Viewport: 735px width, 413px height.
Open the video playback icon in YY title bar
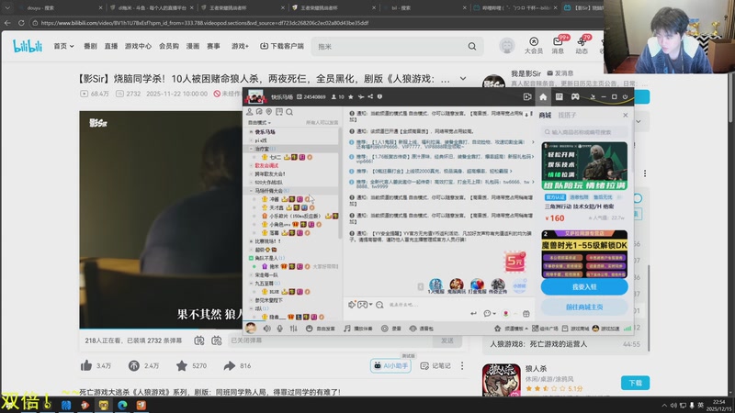[x=527, y=97]
